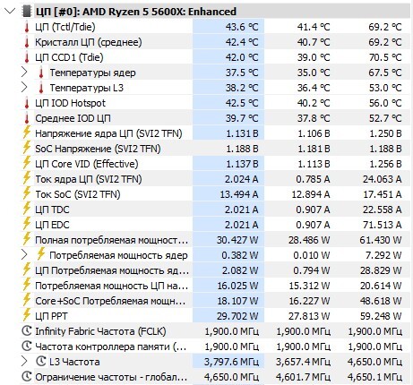
Task: Click clock icon beside L3 Частота
Action: point(41,362)
